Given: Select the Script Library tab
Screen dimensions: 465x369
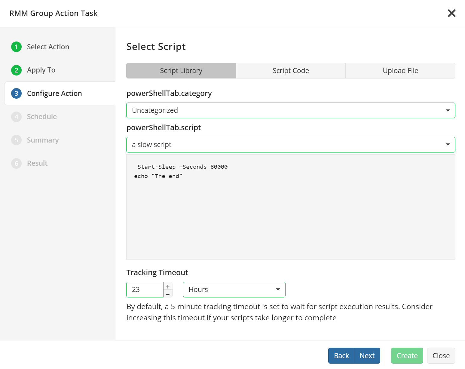Looking at the screenshot, I should [x=181, y=70].
